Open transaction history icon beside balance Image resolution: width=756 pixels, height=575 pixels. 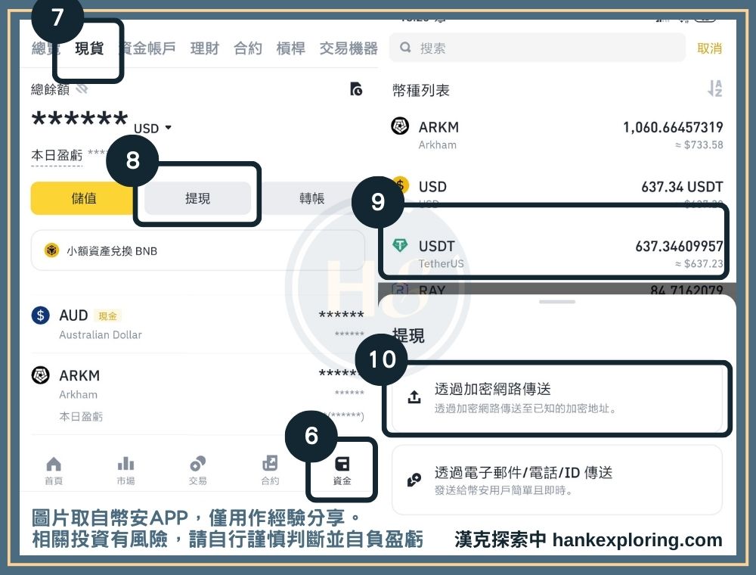356,89
